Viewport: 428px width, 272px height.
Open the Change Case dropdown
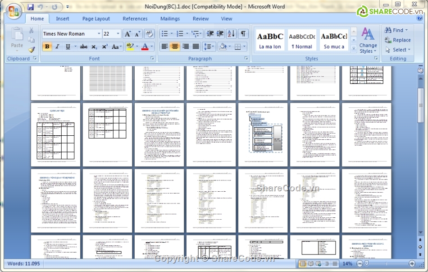(x=117, y=47)
